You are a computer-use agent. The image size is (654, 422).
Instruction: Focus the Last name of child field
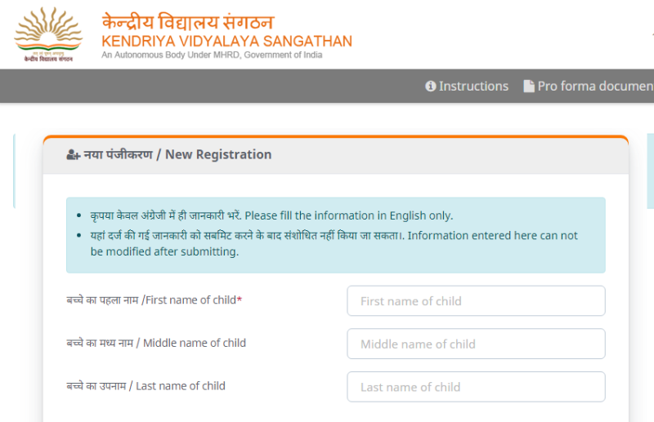point(476,387)
